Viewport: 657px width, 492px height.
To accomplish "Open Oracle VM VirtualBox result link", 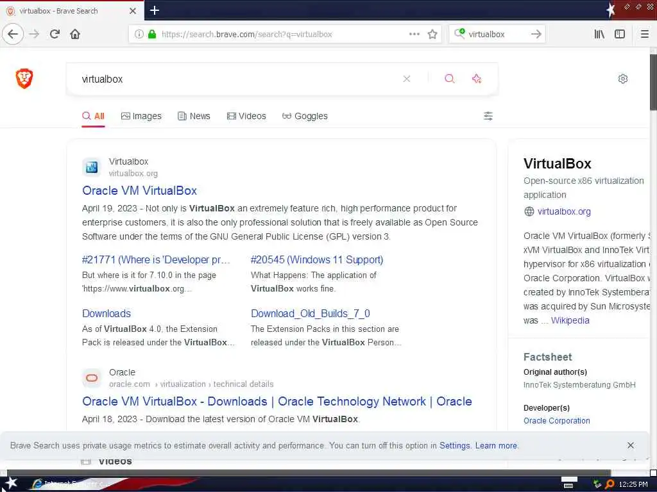I will tap(139, 191).
